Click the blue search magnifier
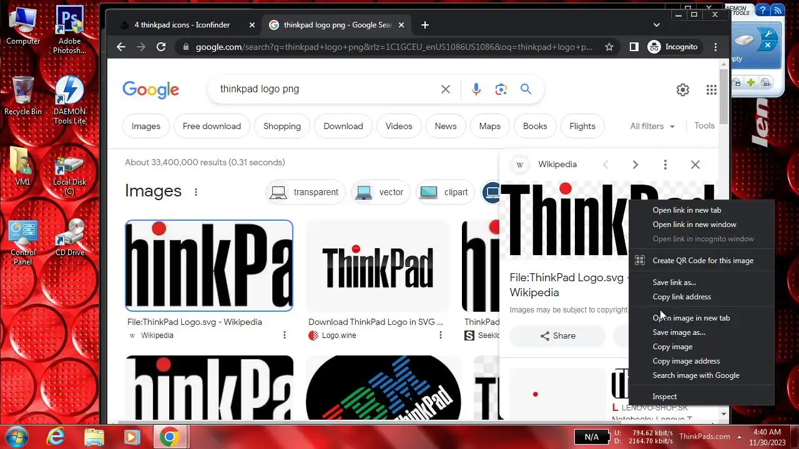This screenshot has height=449, width=799. point(526,89)
